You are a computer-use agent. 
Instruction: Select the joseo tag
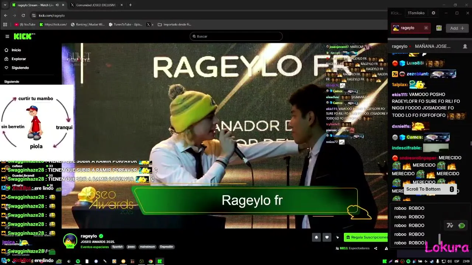click(x=131, y=247)
